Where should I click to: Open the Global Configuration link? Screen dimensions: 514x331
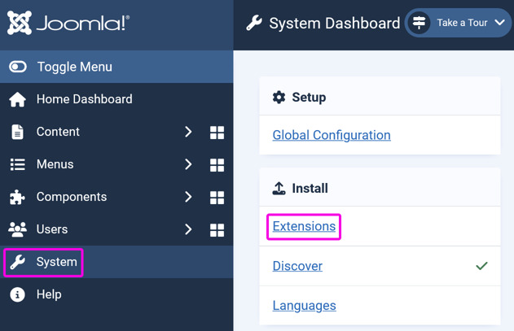tap(332, 135)
